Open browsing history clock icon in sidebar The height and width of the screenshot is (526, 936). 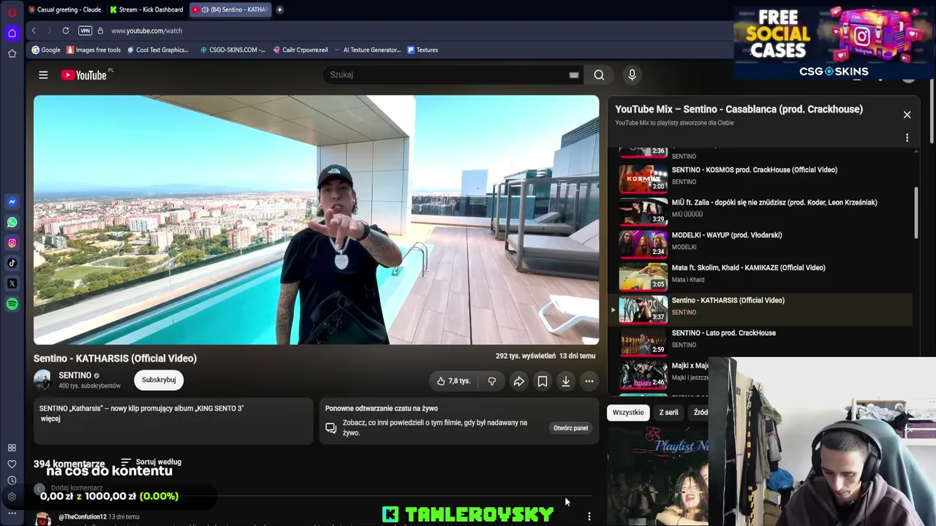click(x=12, y=480)
